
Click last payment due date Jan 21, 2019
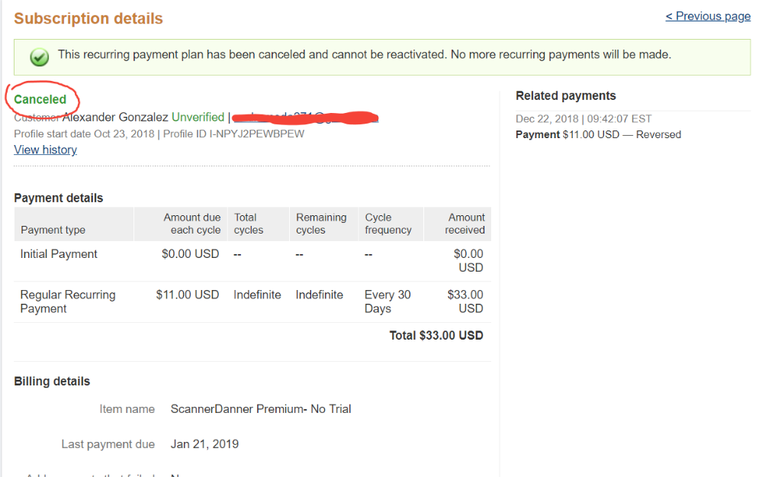204,444
